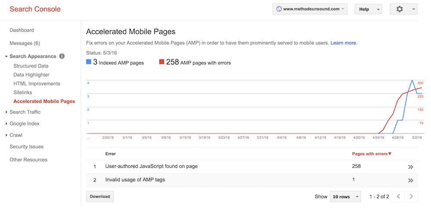
Task: Open Structured Data in the sidebar
Action: [x=31, y=66]
